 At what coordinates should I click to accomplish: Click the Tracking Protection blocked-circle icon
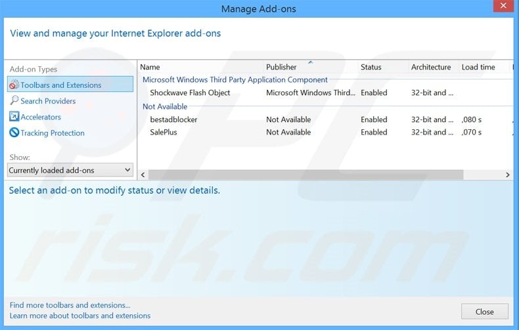tap(14, 133)
